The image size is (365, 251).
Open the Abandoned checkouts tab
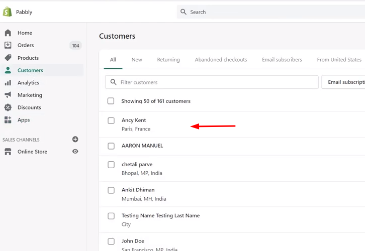point(221,60)
